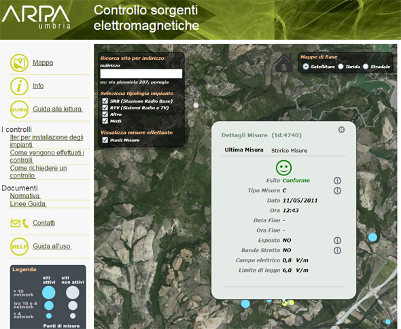Image resolution: width=401 pixels, height=329 pixels.
Task: Click the Mappa map icon in sidebar
Action: (x=19, y=63)
